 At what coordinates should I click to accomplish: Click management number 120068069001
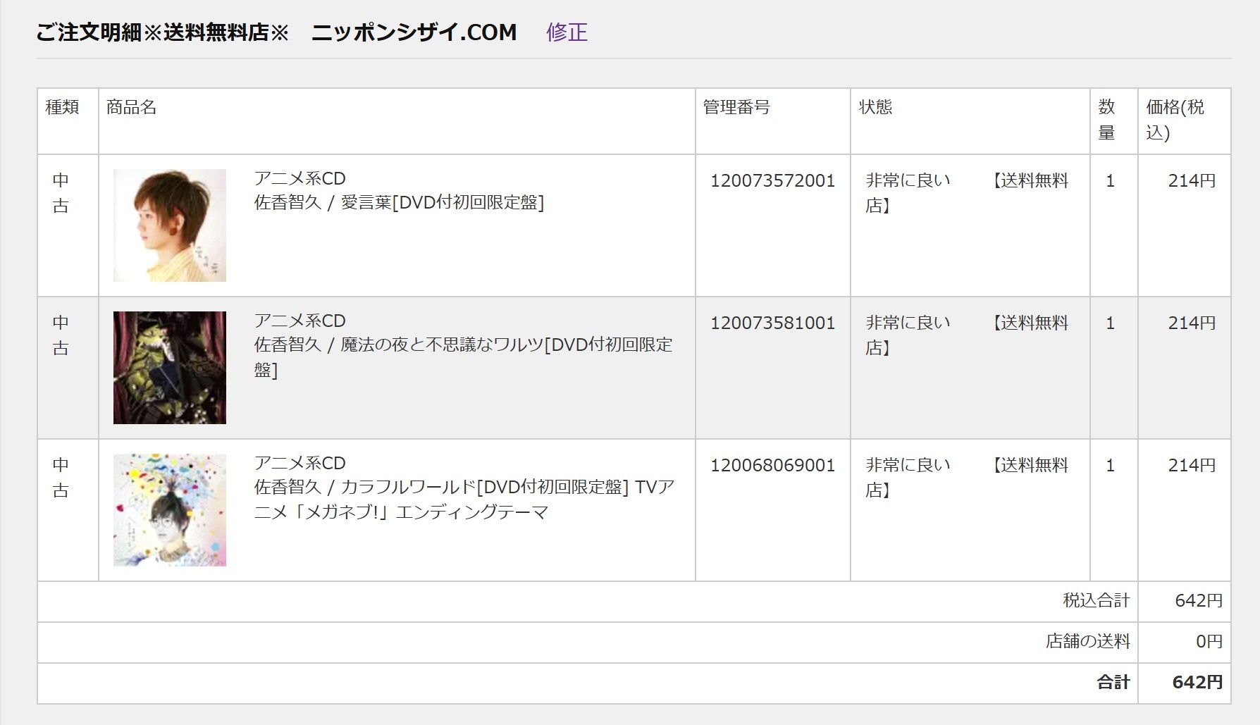tap(772, 466)
